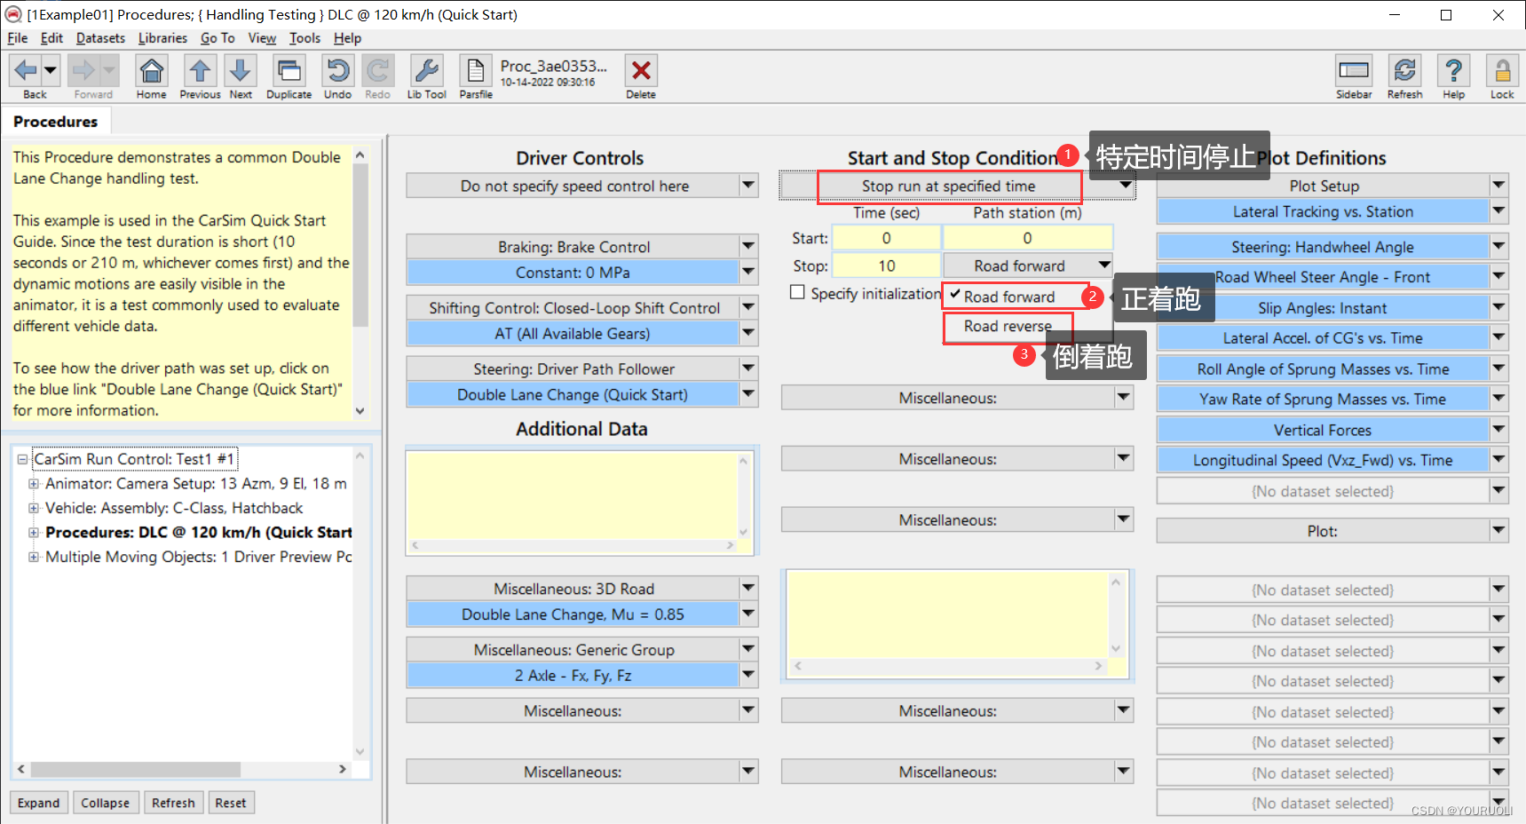Open the speed control dropdown arrow

pos(748,186)
